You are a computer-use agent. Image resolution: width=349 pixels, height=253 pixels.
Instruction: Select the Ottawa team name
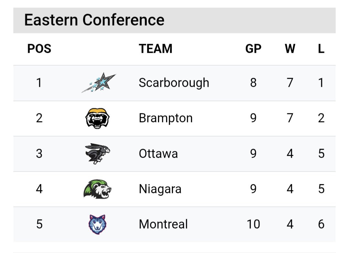(x=158, y=154)
